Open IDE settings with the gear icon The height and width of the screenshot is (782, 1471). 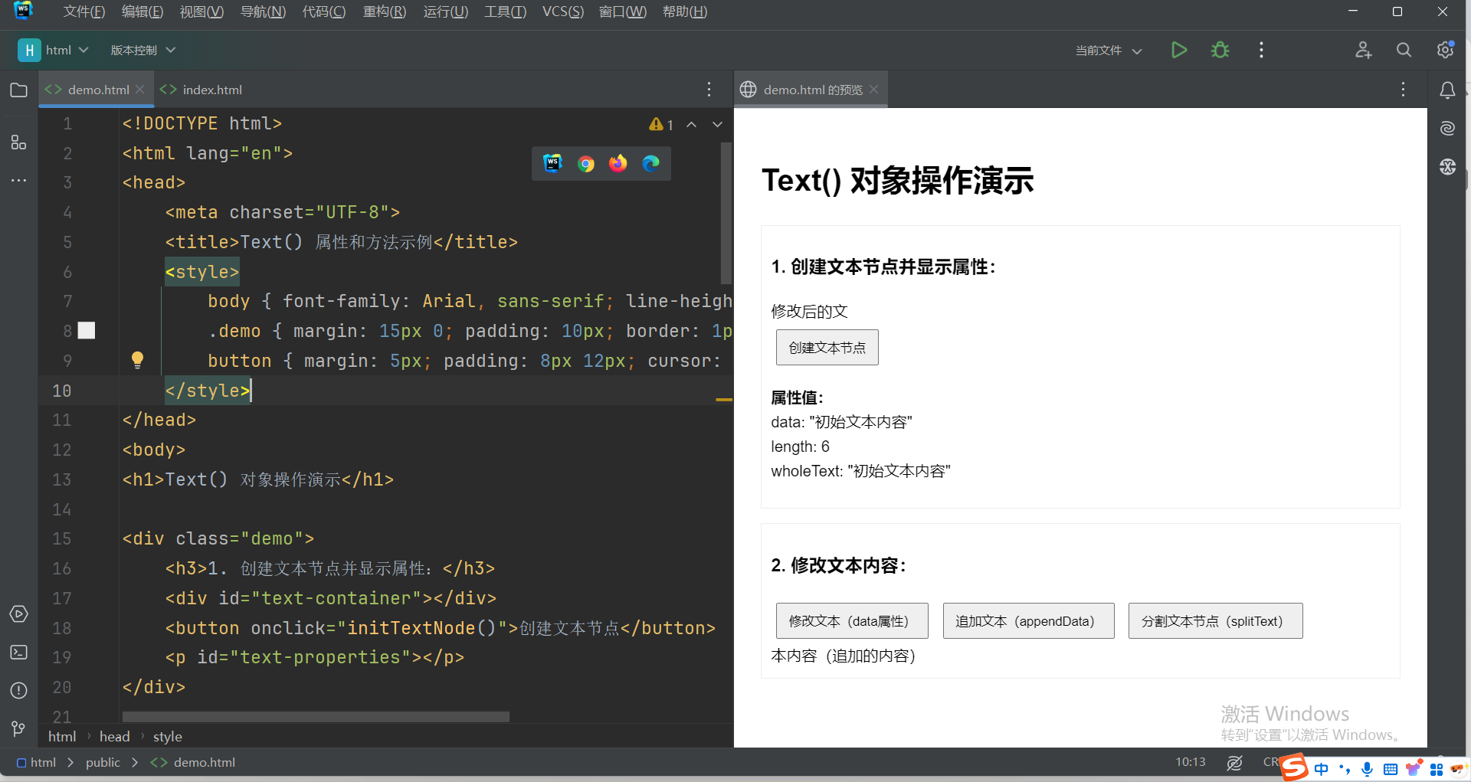tap(1445, 50)
